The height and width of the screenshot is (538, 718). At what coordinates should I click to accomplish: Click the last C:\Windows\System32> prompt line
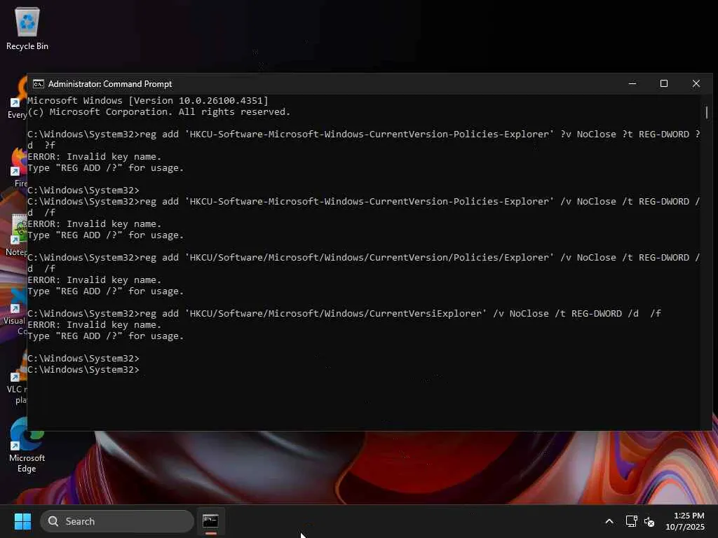(83, 369)
